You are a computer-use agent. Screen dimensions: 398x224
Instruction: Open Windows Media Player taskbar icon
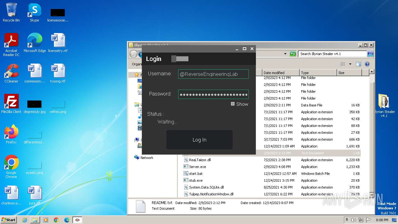(x=46, y=220)
